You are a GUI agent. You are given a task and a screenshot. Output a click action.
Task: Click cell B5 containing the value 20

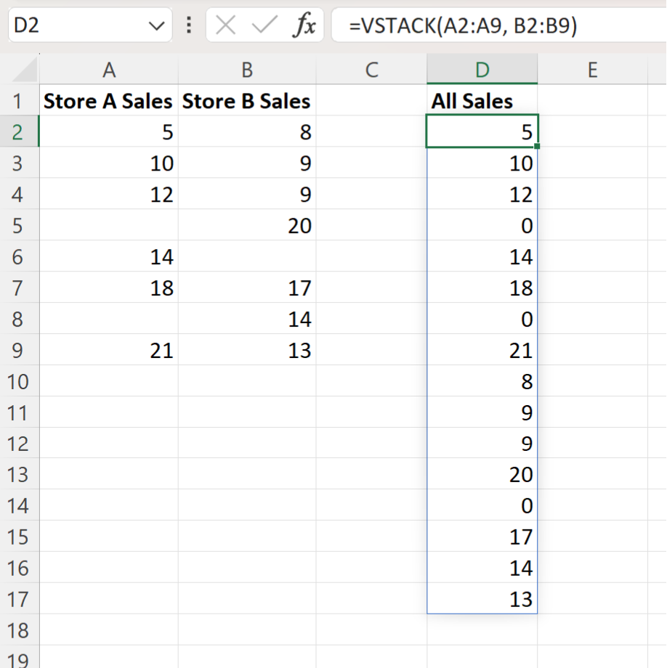click(247, 226)
